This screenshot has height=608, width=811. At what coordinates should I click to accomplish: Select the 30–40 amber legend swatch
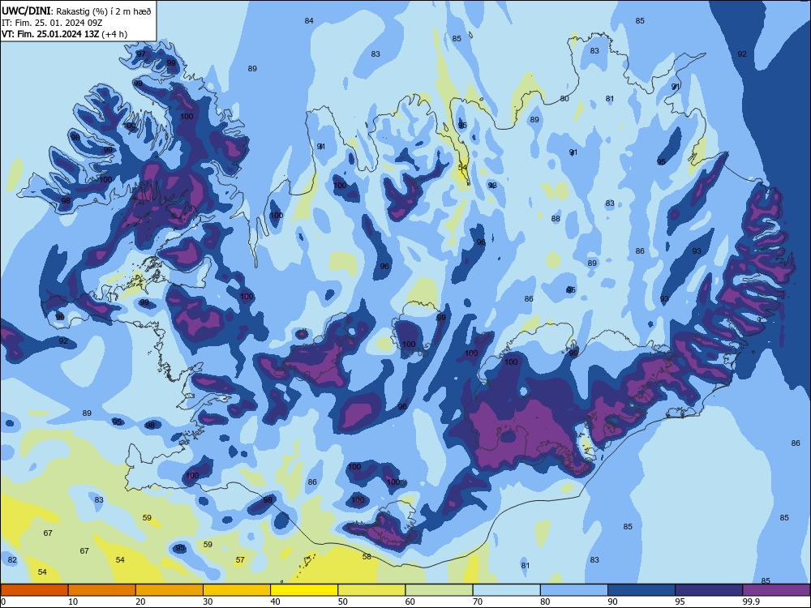[237, 590]
